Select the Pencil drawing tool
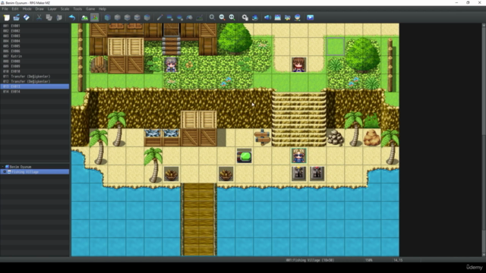The image size is (486, 273). [160, 17]
